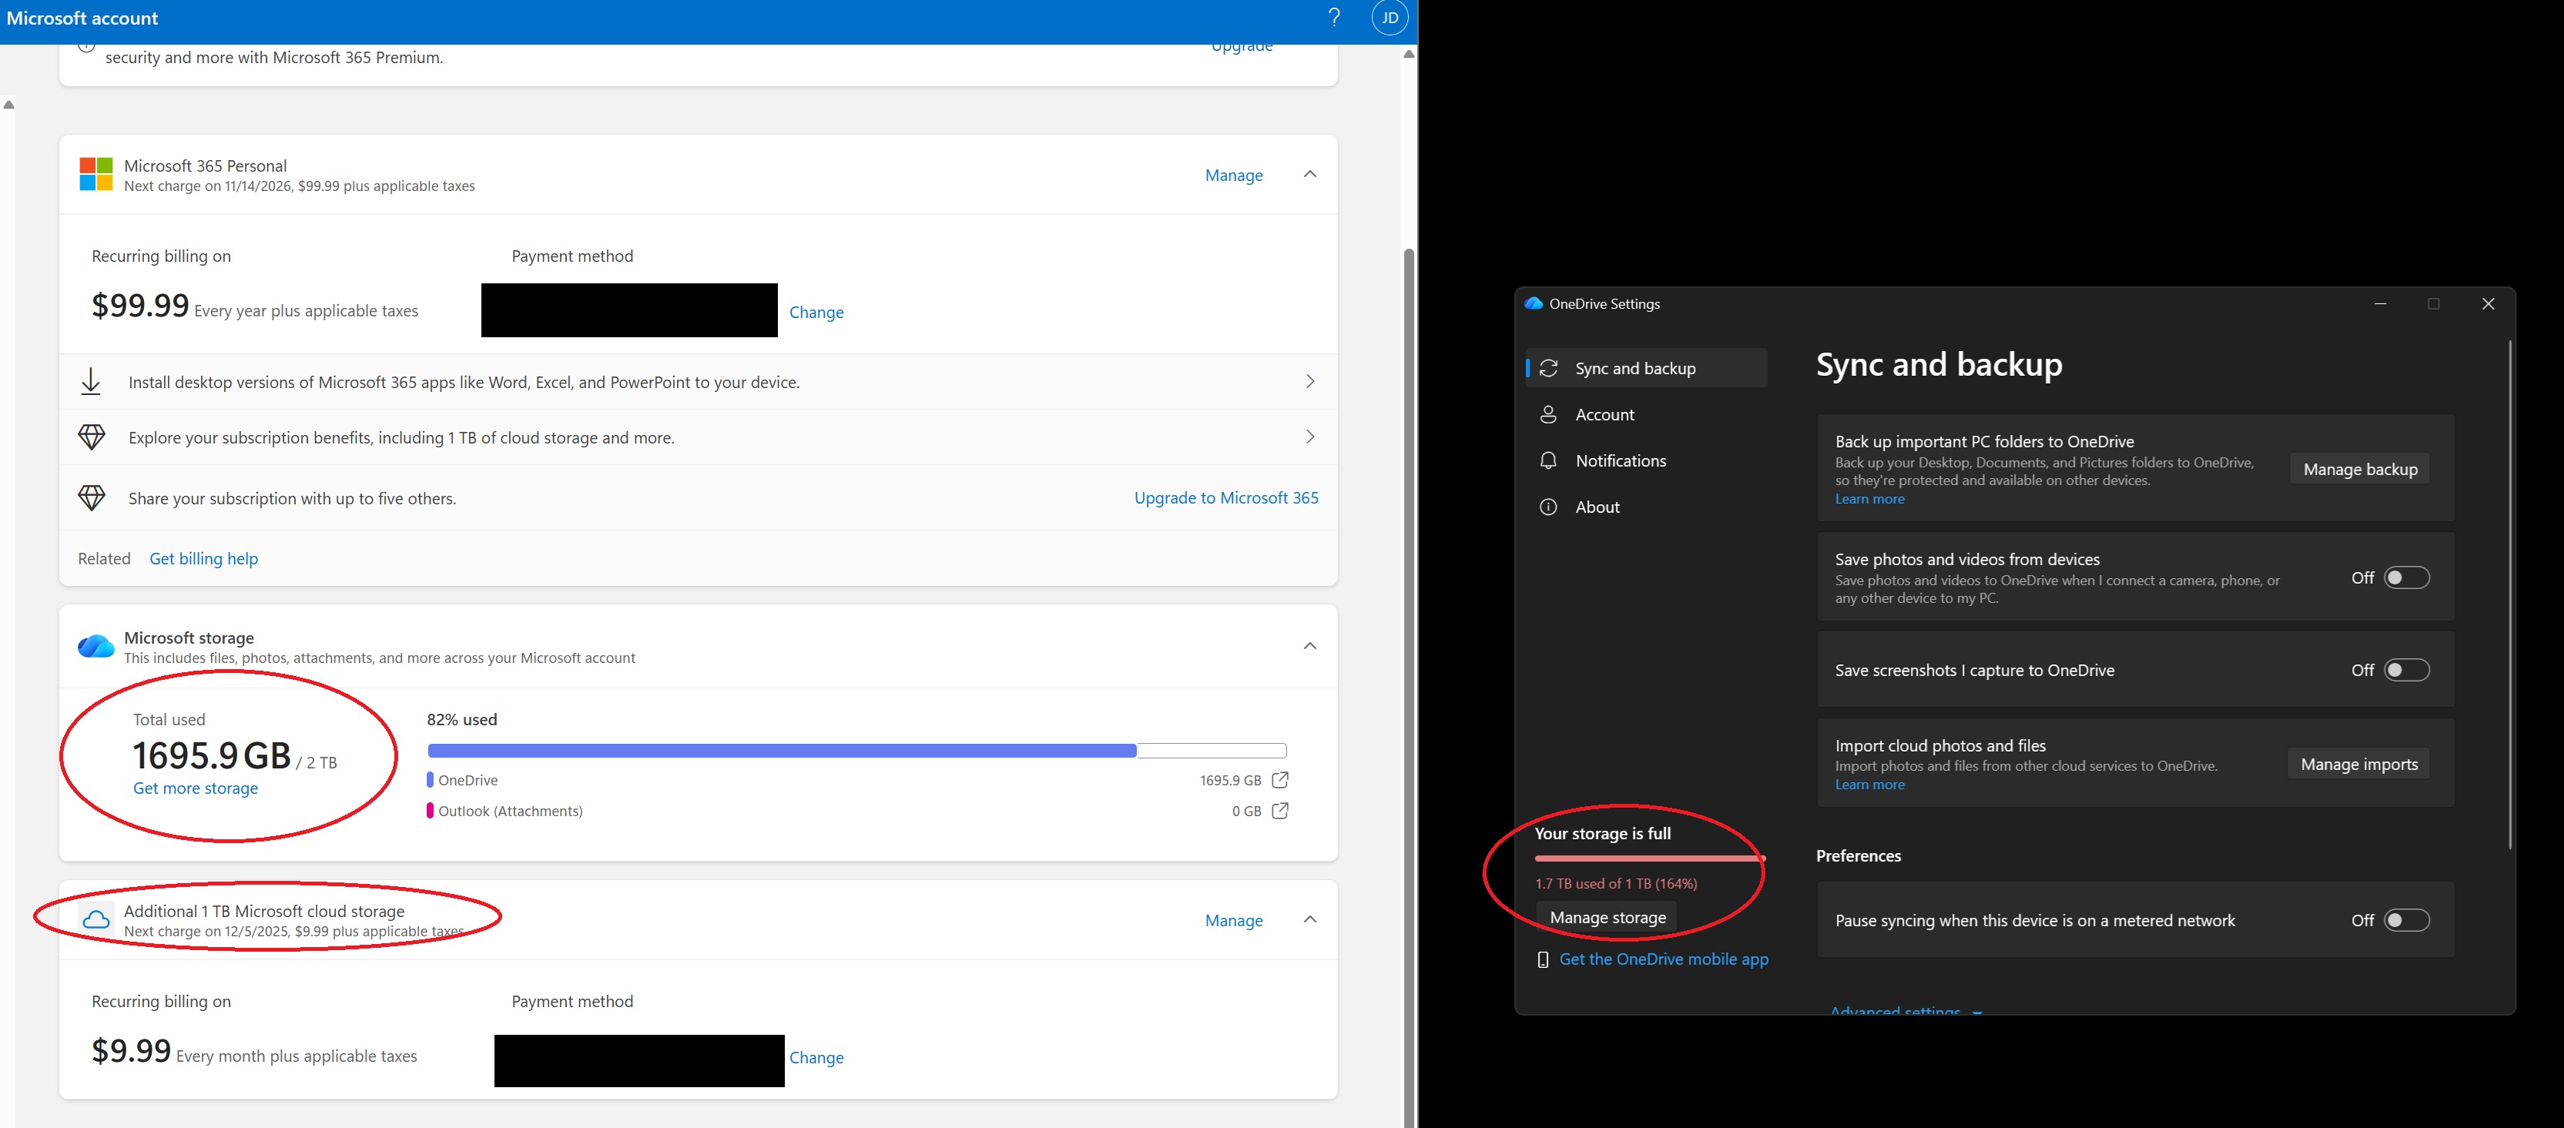The height and width of the screenshot is (1128, 2564).
Task: Toggle Save photos and videos from devices
Action: 2407,578
